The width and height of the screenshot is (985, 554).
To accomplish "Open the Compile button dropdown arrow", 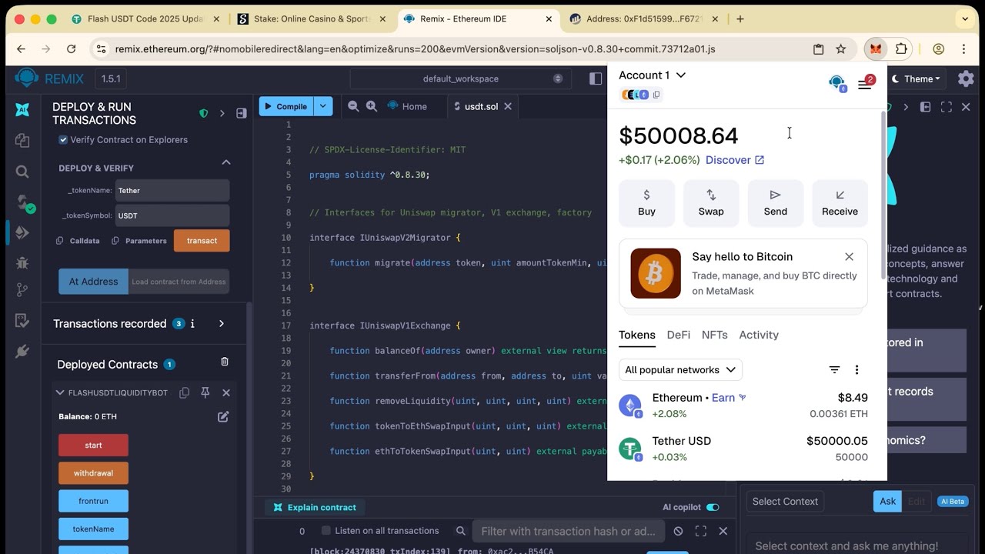I will (323, 106).
